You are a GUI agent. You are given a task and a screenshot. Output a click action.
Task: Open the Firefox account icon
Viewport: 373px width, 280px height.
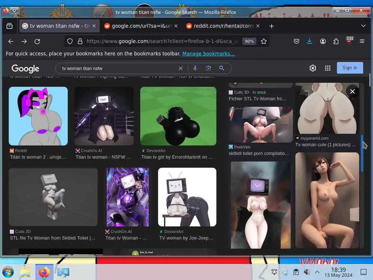click(x=323, y=41)
